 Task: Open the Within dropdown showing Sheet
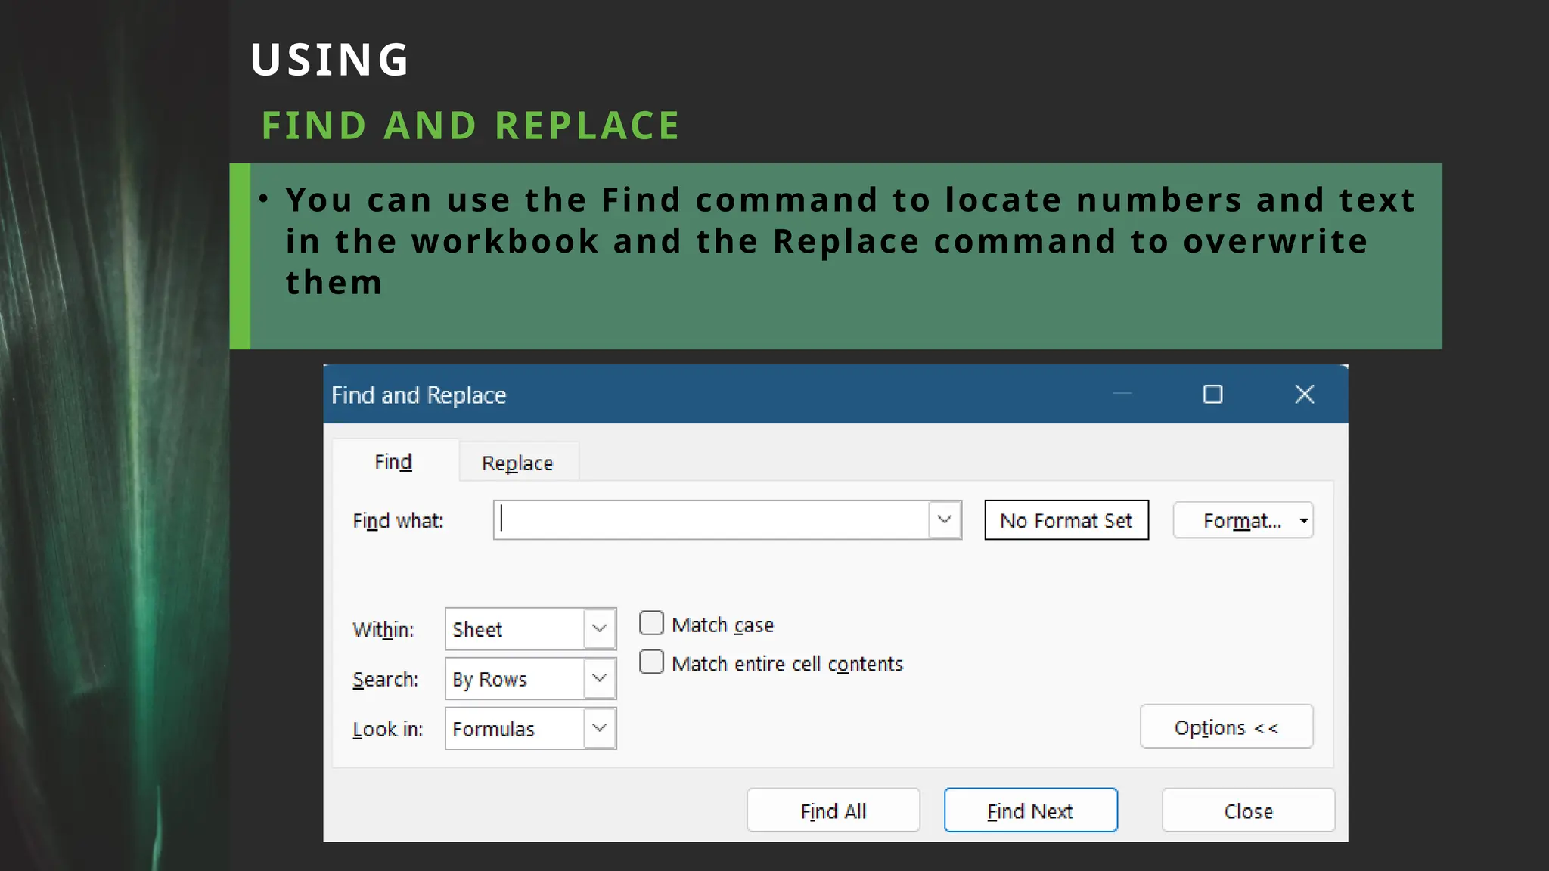click(531, 628)
